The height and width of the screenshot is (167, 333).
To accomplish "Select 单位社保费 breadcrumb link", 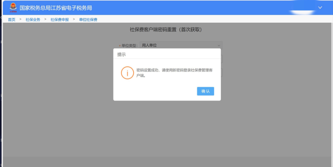I will tap(88, 20).
